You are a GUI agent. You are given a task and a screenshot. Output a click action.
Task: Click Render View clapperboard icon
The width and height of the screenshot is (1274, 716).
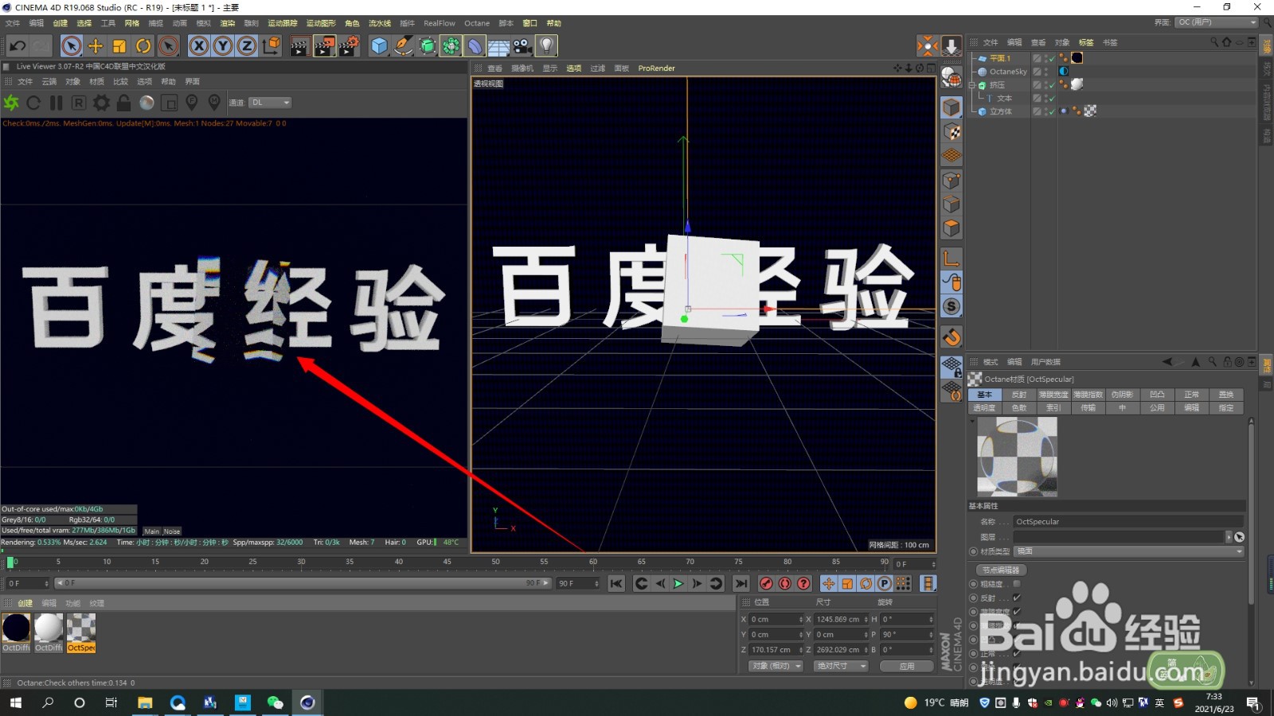[x=299, y=45]
